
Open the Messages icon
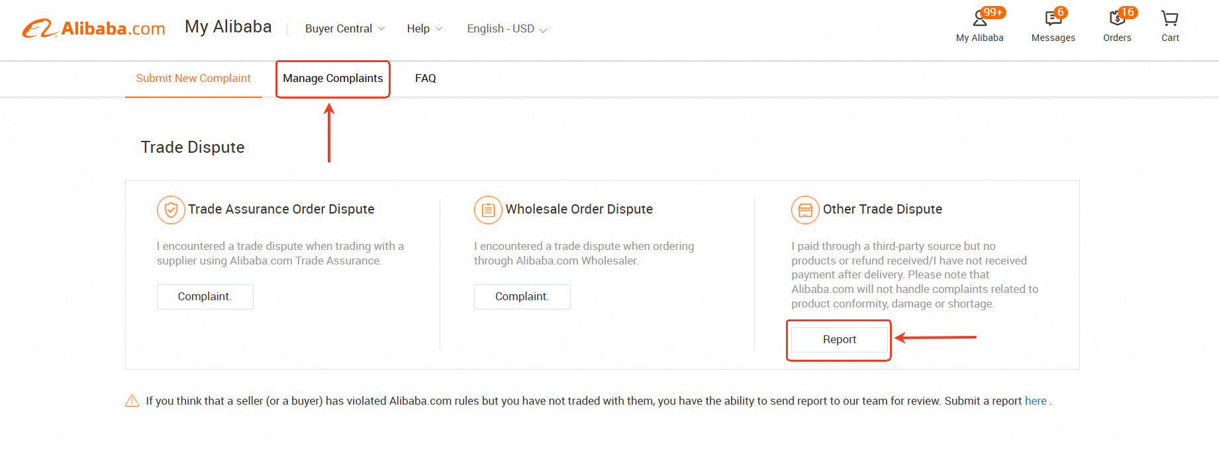1053,19
